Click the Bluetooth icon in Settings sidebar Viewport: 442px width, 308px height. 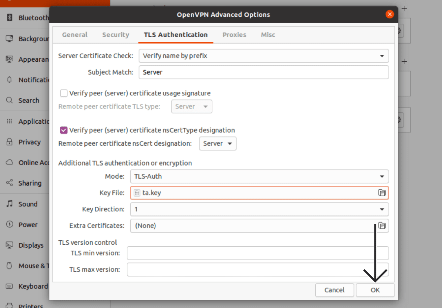10,17
